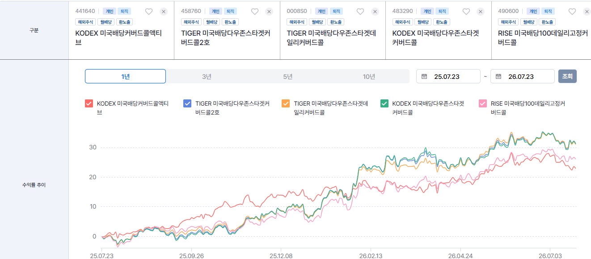Click the 퇴직 badge on 490600 card
This screenshot has width=591, height=259.
(x=547, y=11)
